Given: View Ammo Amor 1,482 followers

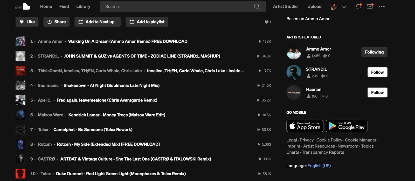Looking at the screenshot, I should [313, 56].
